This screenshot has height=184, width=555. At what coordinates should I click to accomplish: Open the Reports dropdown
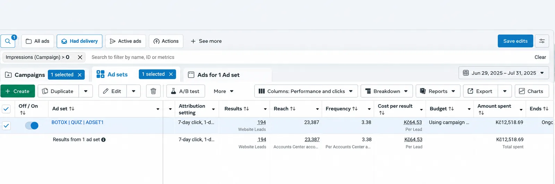click(x=438, y=91)
